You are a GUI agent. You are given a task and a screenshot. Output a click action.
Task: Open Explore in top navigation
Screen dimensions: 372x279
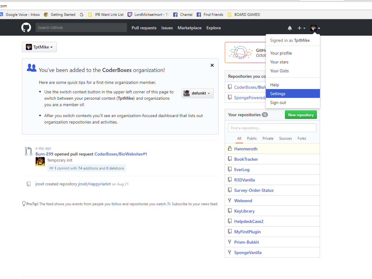[x=214, y=28]
